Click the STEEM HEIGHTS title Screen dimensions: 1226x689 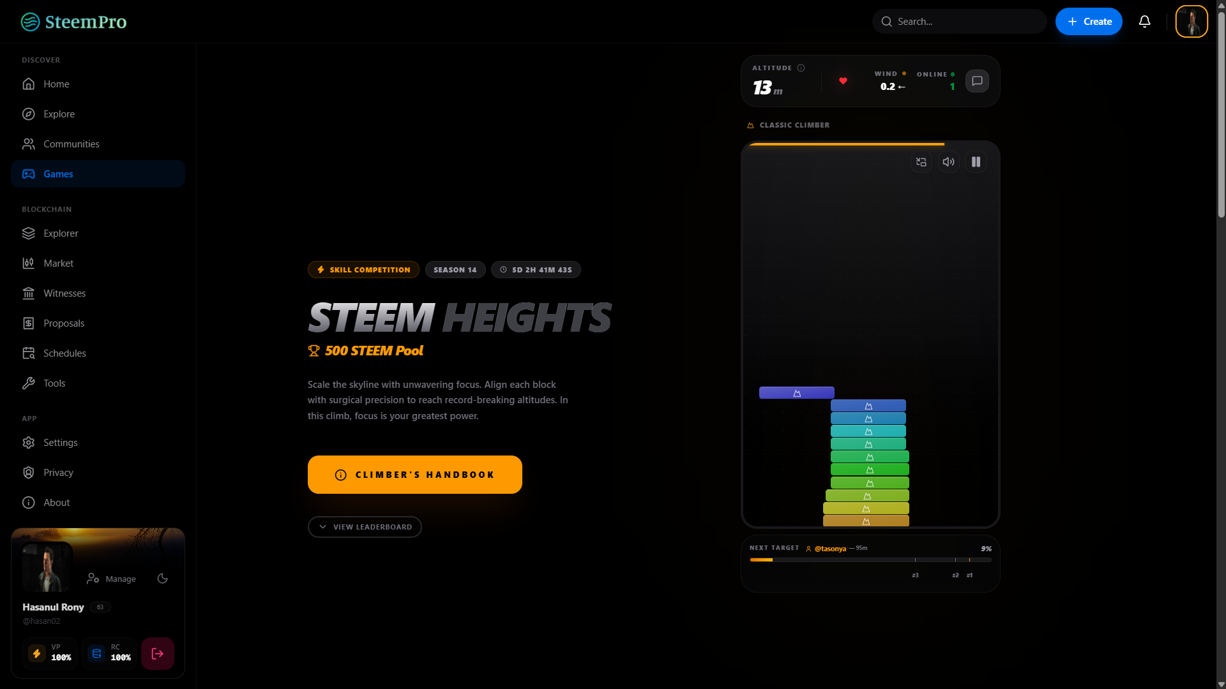tap(460, 318)
